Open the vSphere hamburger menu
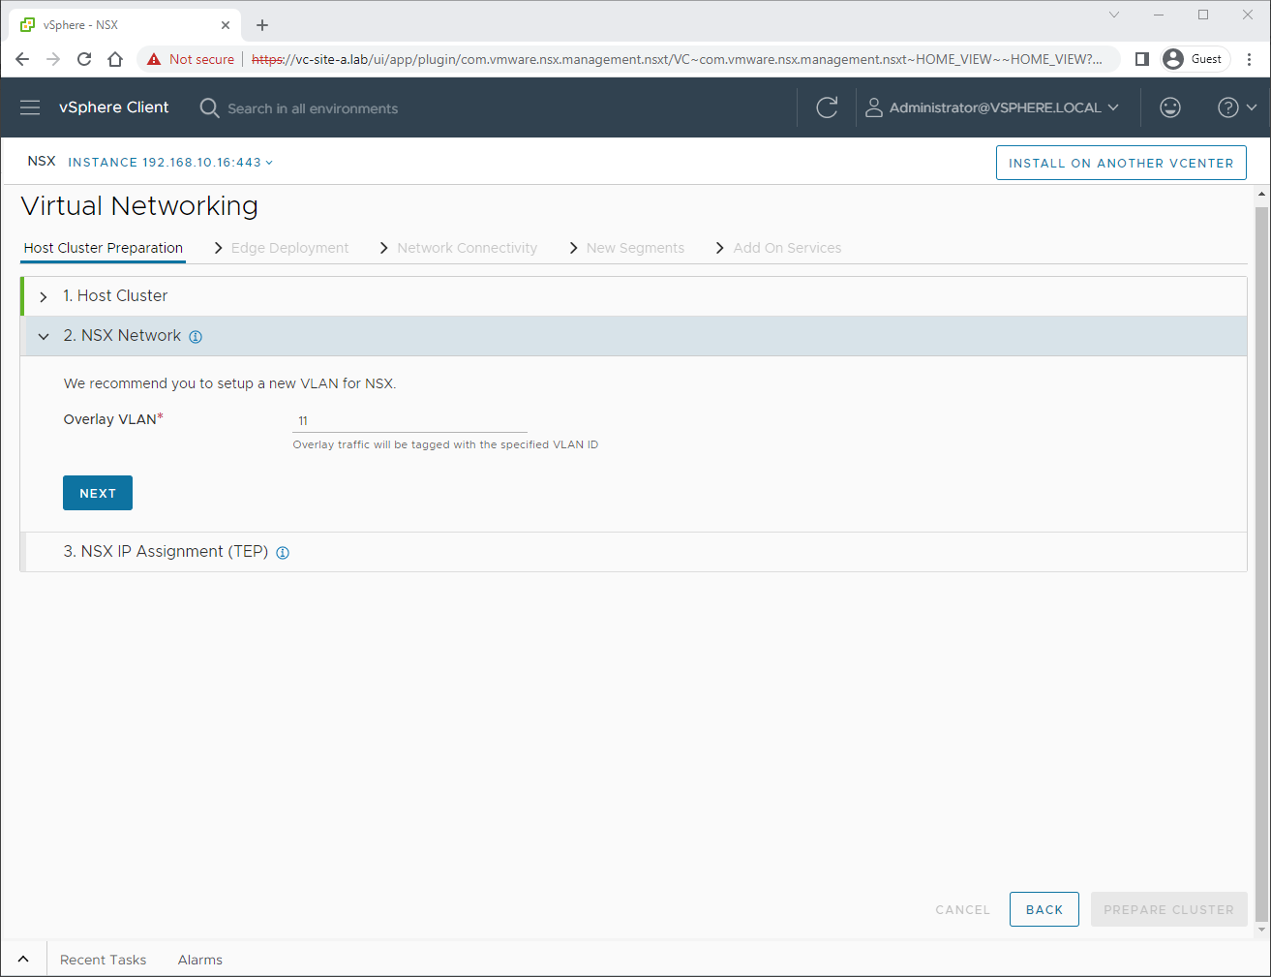 coord(30,107)
